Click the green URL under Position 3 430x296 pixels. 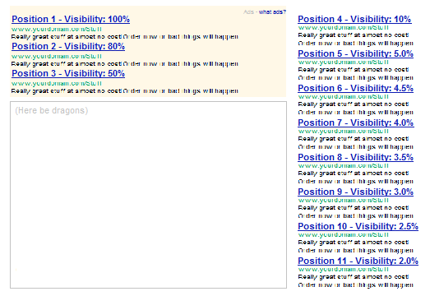[x=57, y=83]
